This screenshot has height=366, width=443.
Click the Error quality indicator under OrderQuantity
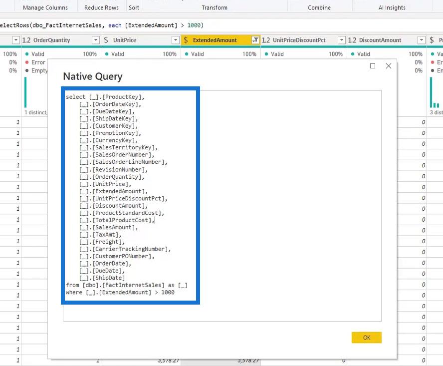[36, 62]
